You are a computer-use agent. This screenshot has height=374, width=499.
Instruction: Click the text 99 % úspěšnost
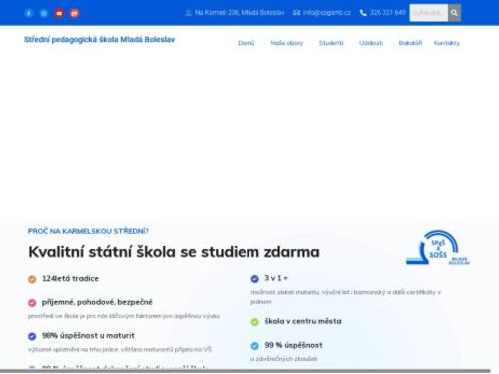point(293,345)
